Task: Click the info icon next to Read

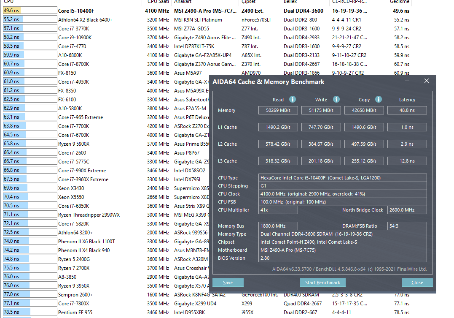Action: click(293, 99)
